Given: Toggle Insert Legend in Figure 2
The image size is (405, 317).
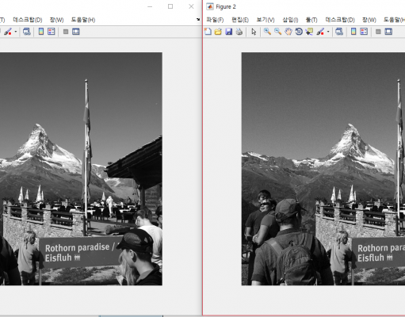Looking at the screenshot, I should click(x=364, y=32).
